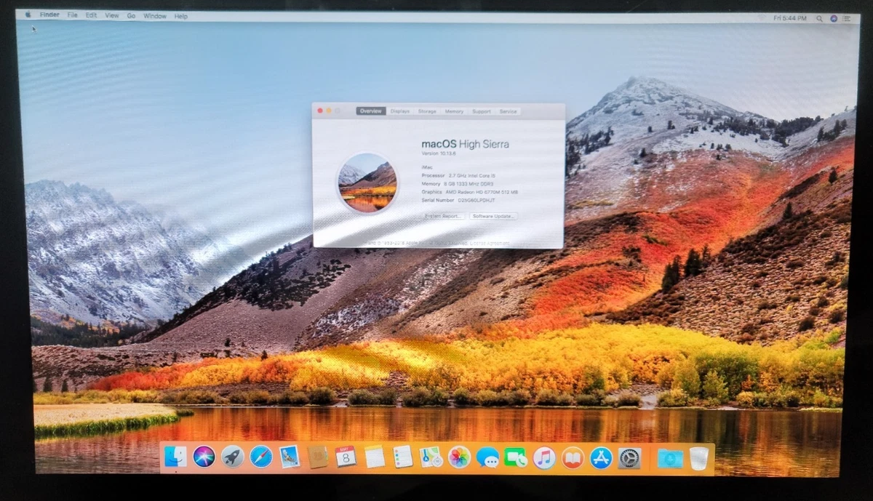This screenshot has width=873, height=501.
Task: Switch to the Displays tab
Action: [400, 111]
